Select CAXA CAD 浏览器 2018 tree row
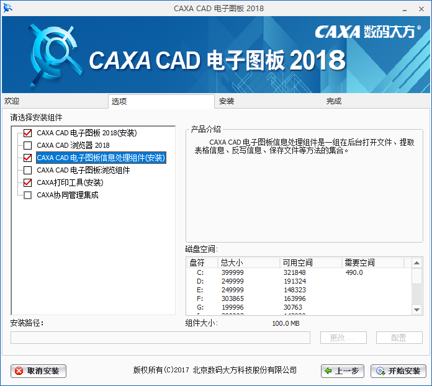Viewport: 432px width, 386px height. click(x=73, y=145)
